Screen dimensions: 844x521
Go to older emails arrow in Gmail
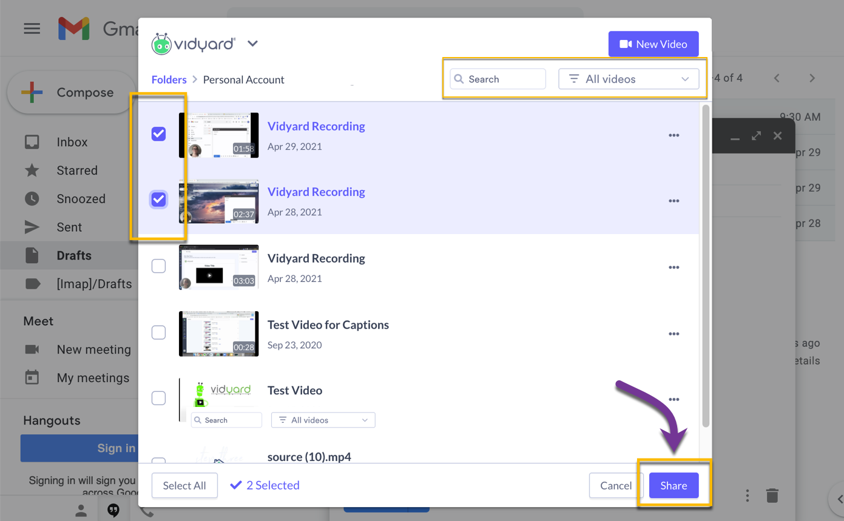pos(812,78)
